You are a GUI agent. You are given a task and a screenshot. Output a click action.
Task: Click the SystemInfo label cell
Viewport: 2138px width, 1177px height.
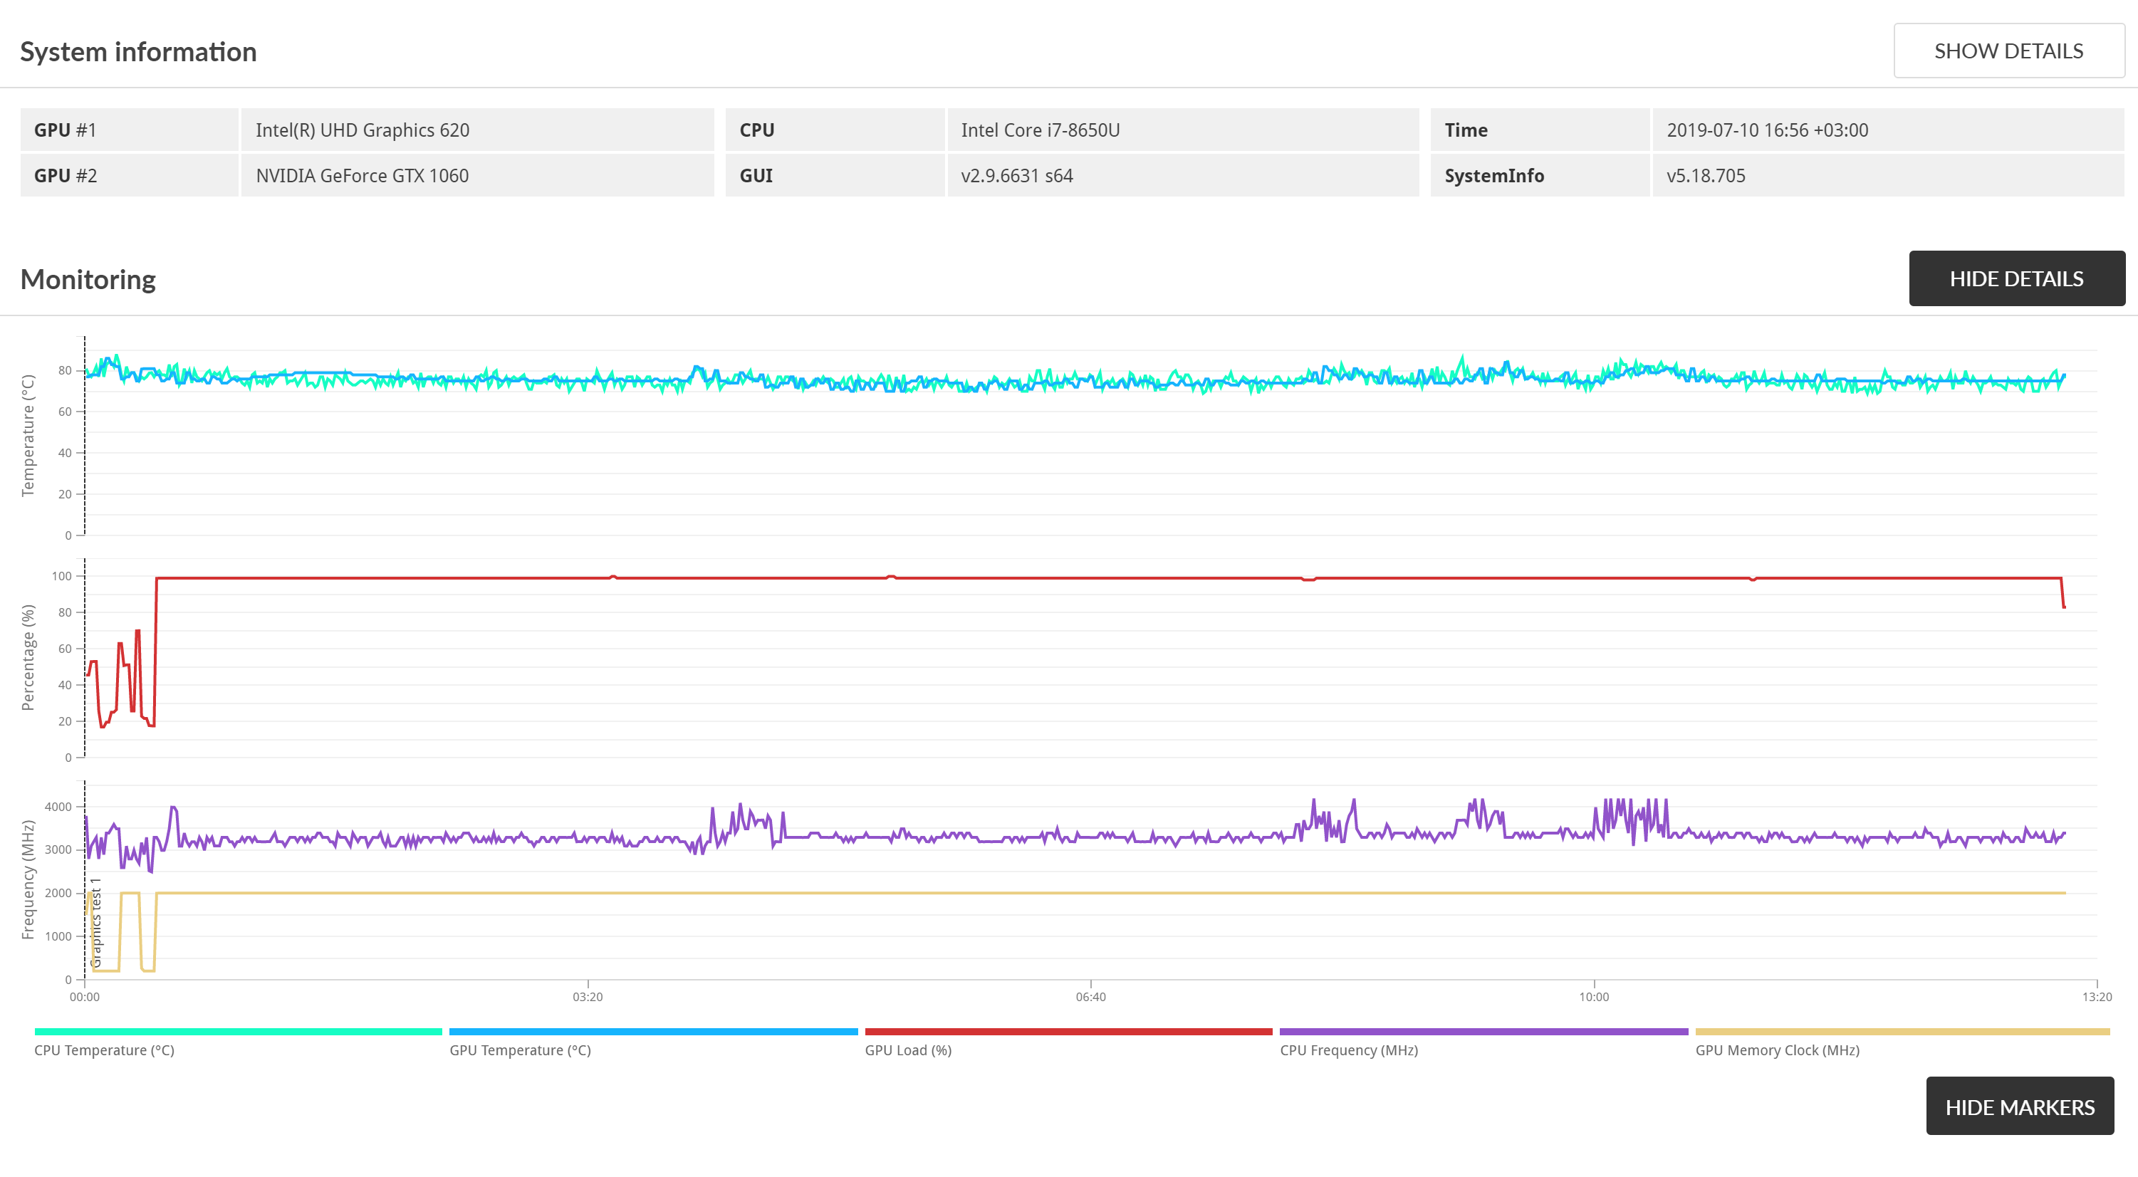click(1540, 175)
